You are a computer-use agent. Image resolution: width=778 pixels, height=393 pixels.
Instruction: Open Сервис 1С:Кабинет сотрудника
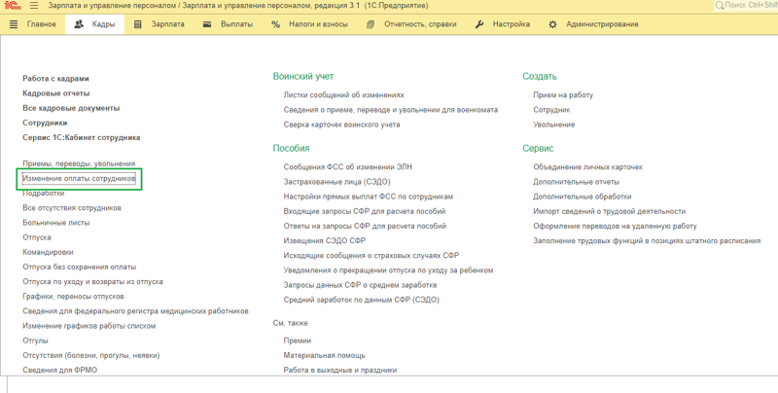pos(82,137)
